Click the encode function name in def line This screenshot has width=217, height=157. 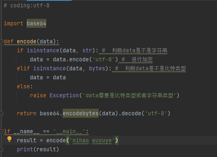[x=27, y=41]
